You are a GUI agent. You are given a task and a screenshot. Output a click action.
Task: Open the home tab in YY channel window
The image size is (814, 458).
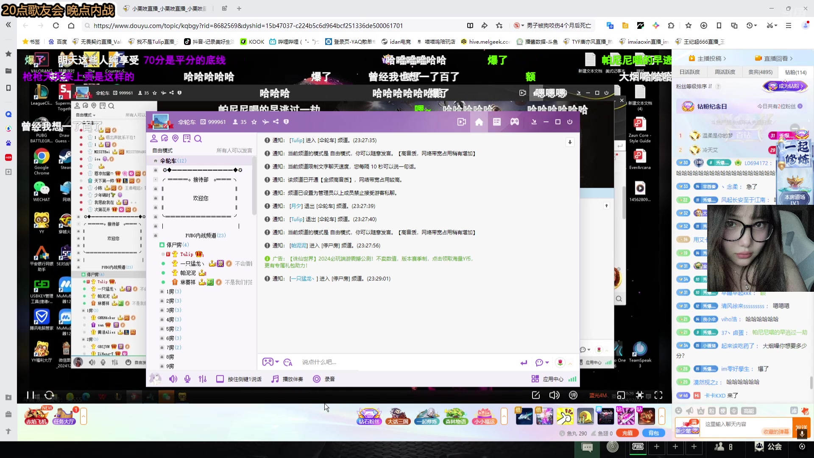pos(479,122)
